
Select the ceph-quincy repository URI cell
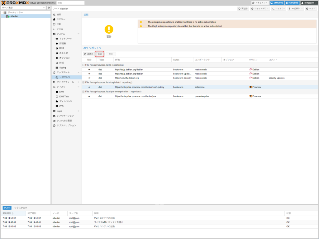pyautogui.click(x=142, y=87)
